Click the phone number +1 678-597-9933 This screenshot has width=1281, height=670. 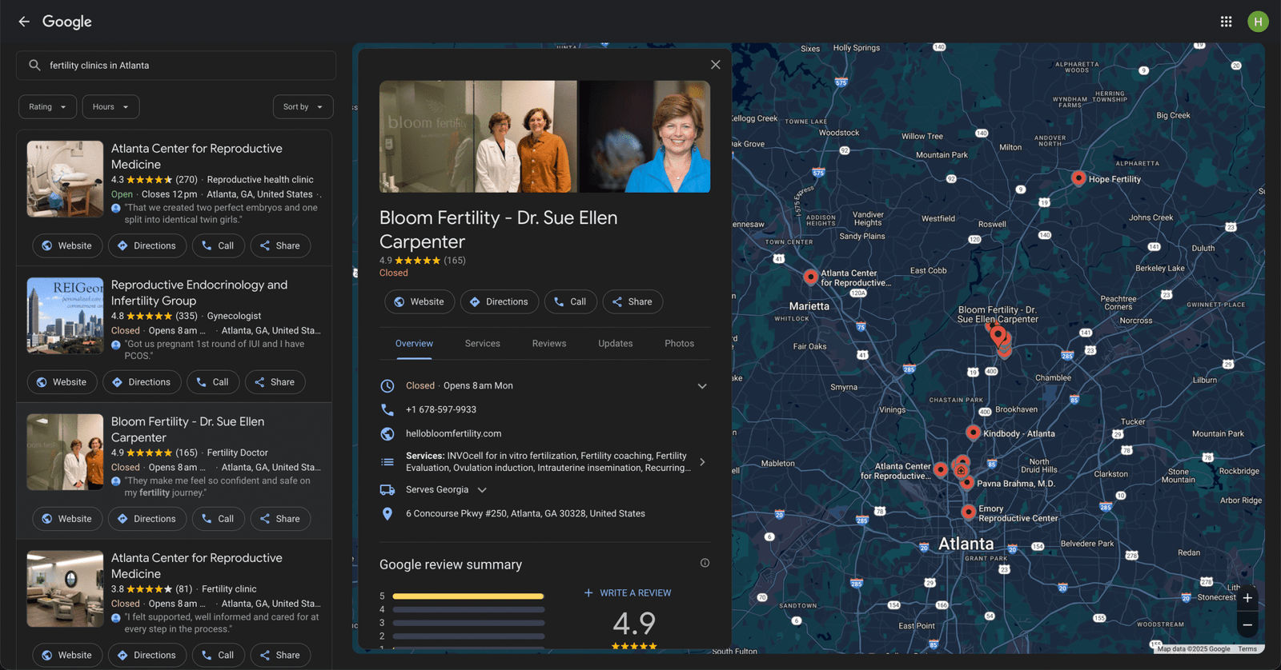point(441,409)
